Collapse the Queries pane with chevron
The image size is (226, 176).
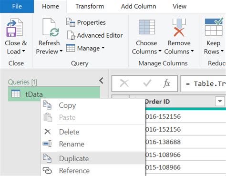point(101,81)
